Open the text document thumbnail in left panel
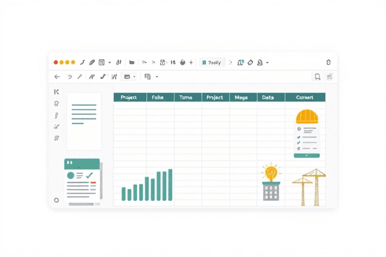The image size is (386, 257). 84,121
